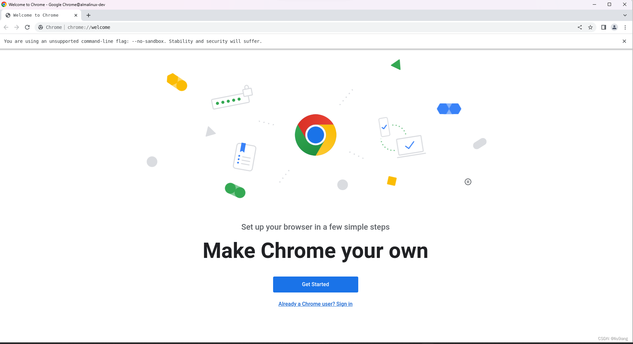The height and width of the screenshot is (344, 633).
Task: Open the Chrome three-dot menu
Action: pos(625,27)
